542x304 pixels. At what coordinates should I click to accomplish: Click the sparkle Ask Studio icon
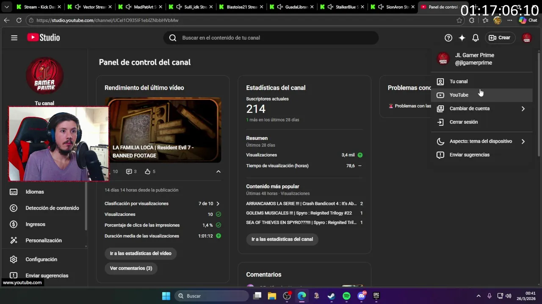pyautogui.click(x=462, y=38)
